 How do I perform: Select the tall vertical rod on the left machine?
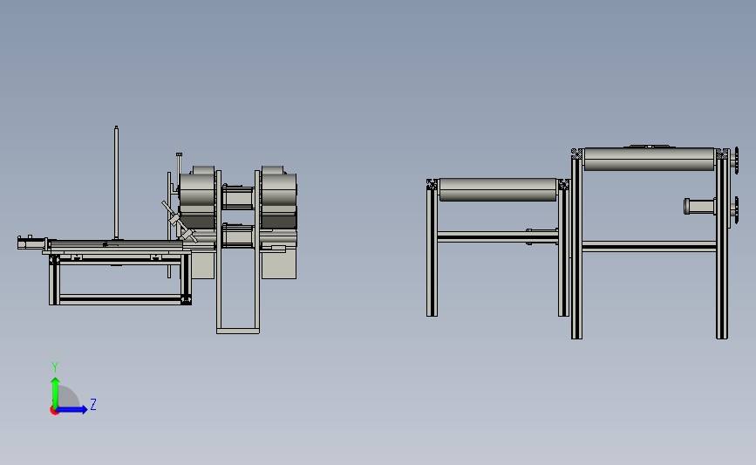click(x=116, y=183)
